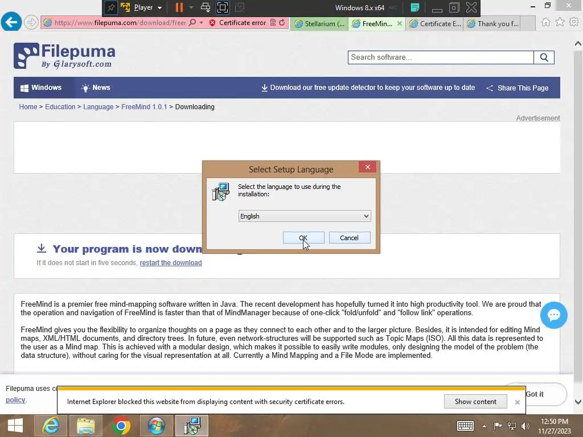
Task: Click the Certificate error indicator
Action: click(237, 23)
